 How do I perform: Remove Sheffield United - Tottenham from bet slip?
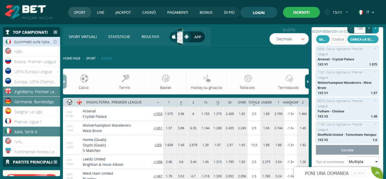pyautogui.click(x=375, y=124)
